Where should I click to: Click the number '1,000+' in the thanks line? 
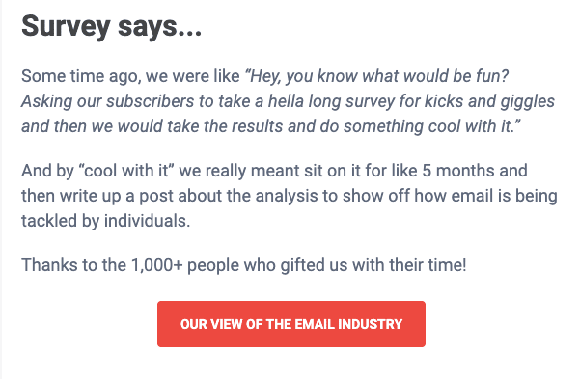coord(157,265)
